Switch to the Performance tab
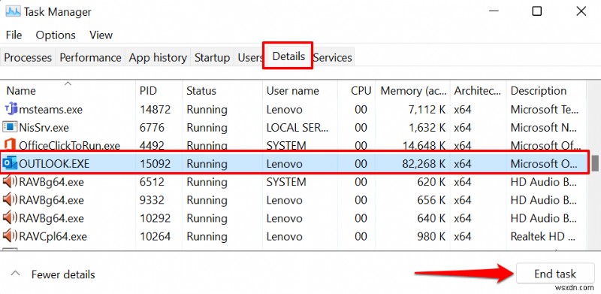This screenshot has width=601, height=294. tap(90, 58)
